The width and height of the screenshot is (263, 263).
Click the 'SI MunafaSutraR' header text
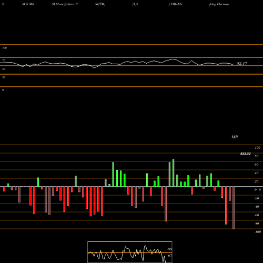click(65, 4)
